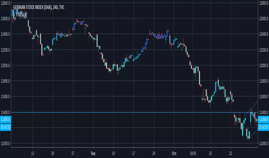
Task: Click the 01:42:03 countdown label on left axis
Action: (5, 127)
